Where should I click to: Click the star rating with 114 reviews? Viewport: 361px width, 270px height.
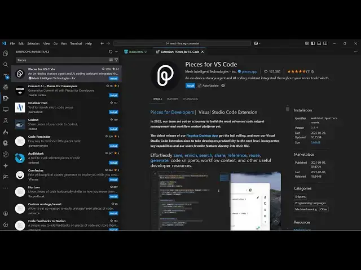click(300, 71)
